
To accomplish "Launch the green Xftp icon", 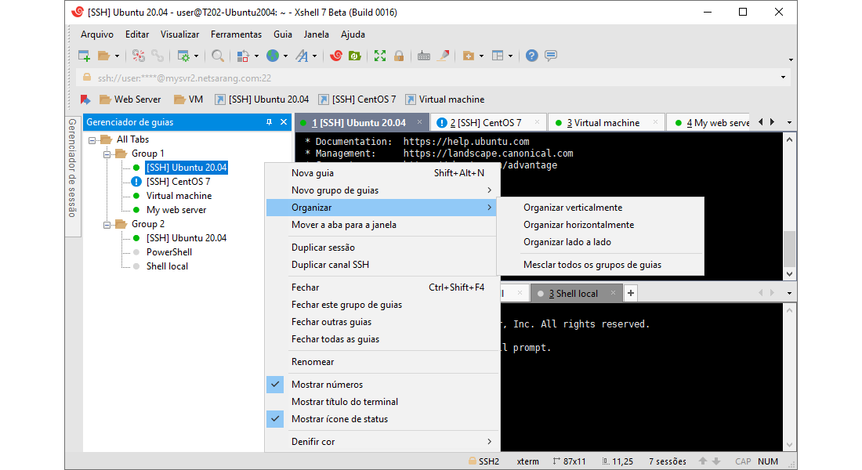I will (x=354, y=56).
